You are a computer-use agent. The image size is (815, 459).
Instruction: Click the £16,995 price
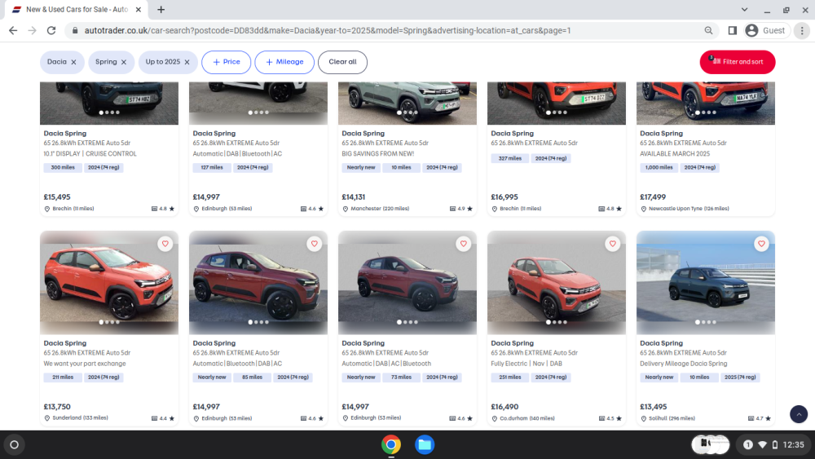click(x=504, y=197)
